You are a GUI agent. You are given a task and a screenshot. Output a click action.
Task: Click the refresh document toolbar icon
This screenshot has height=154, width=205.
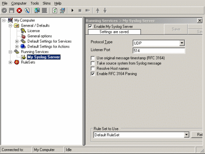click(x=55, y=11)
